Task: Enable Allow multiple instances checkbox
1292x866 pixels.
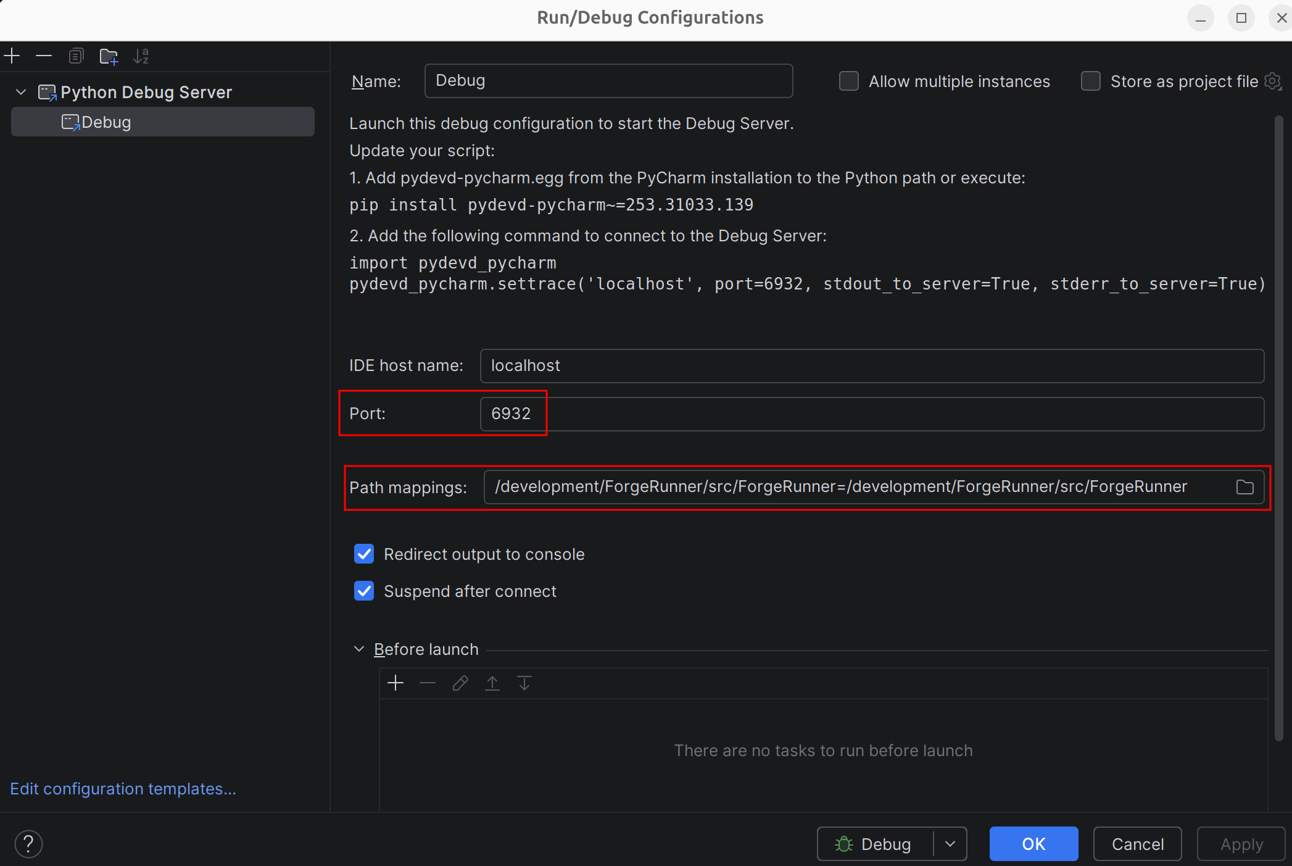Action: click(849, 81)
